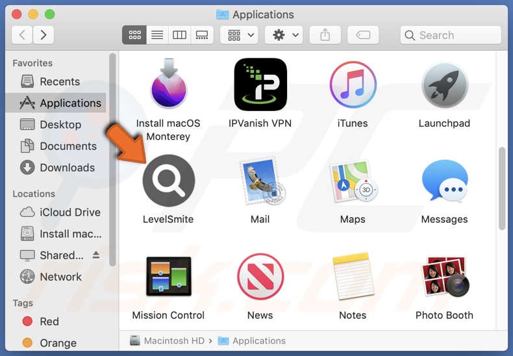Go forward with the right chevron button
This screenshot has width=513, height=356.
tap(44, 34)
